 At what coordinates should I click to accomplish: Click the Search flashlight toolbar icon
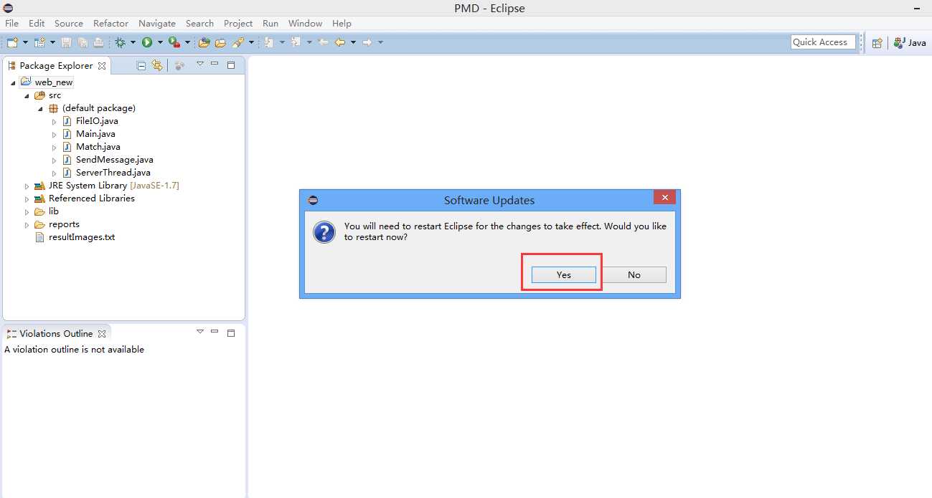coord(238,42)
